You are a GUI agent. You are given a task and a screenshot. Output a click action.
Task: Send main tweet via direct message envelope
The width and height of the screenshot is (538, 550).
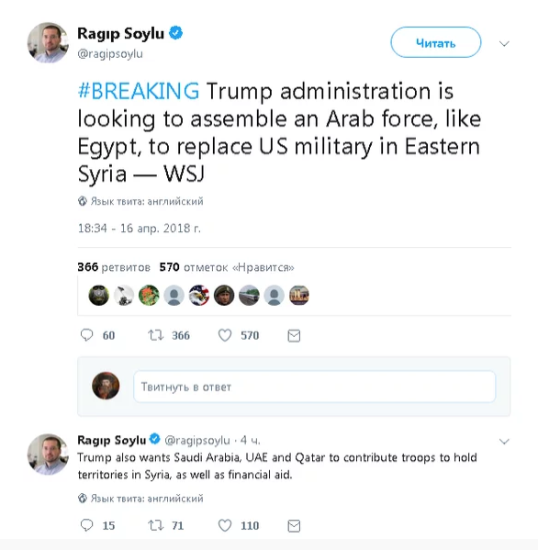[x=294, y=336]
